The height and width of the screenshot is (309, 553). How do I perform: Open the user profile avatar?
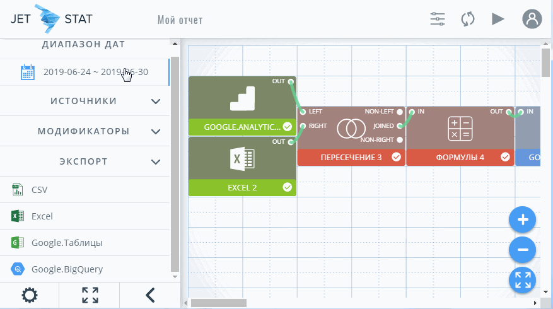pyautogui.click(x=532, y=19)
